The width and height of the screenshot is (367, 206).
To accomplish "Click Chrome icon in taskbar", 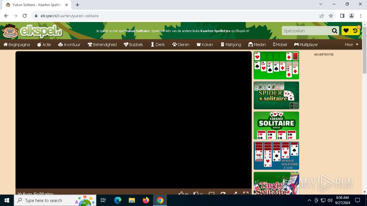I will tap(160, 200).
